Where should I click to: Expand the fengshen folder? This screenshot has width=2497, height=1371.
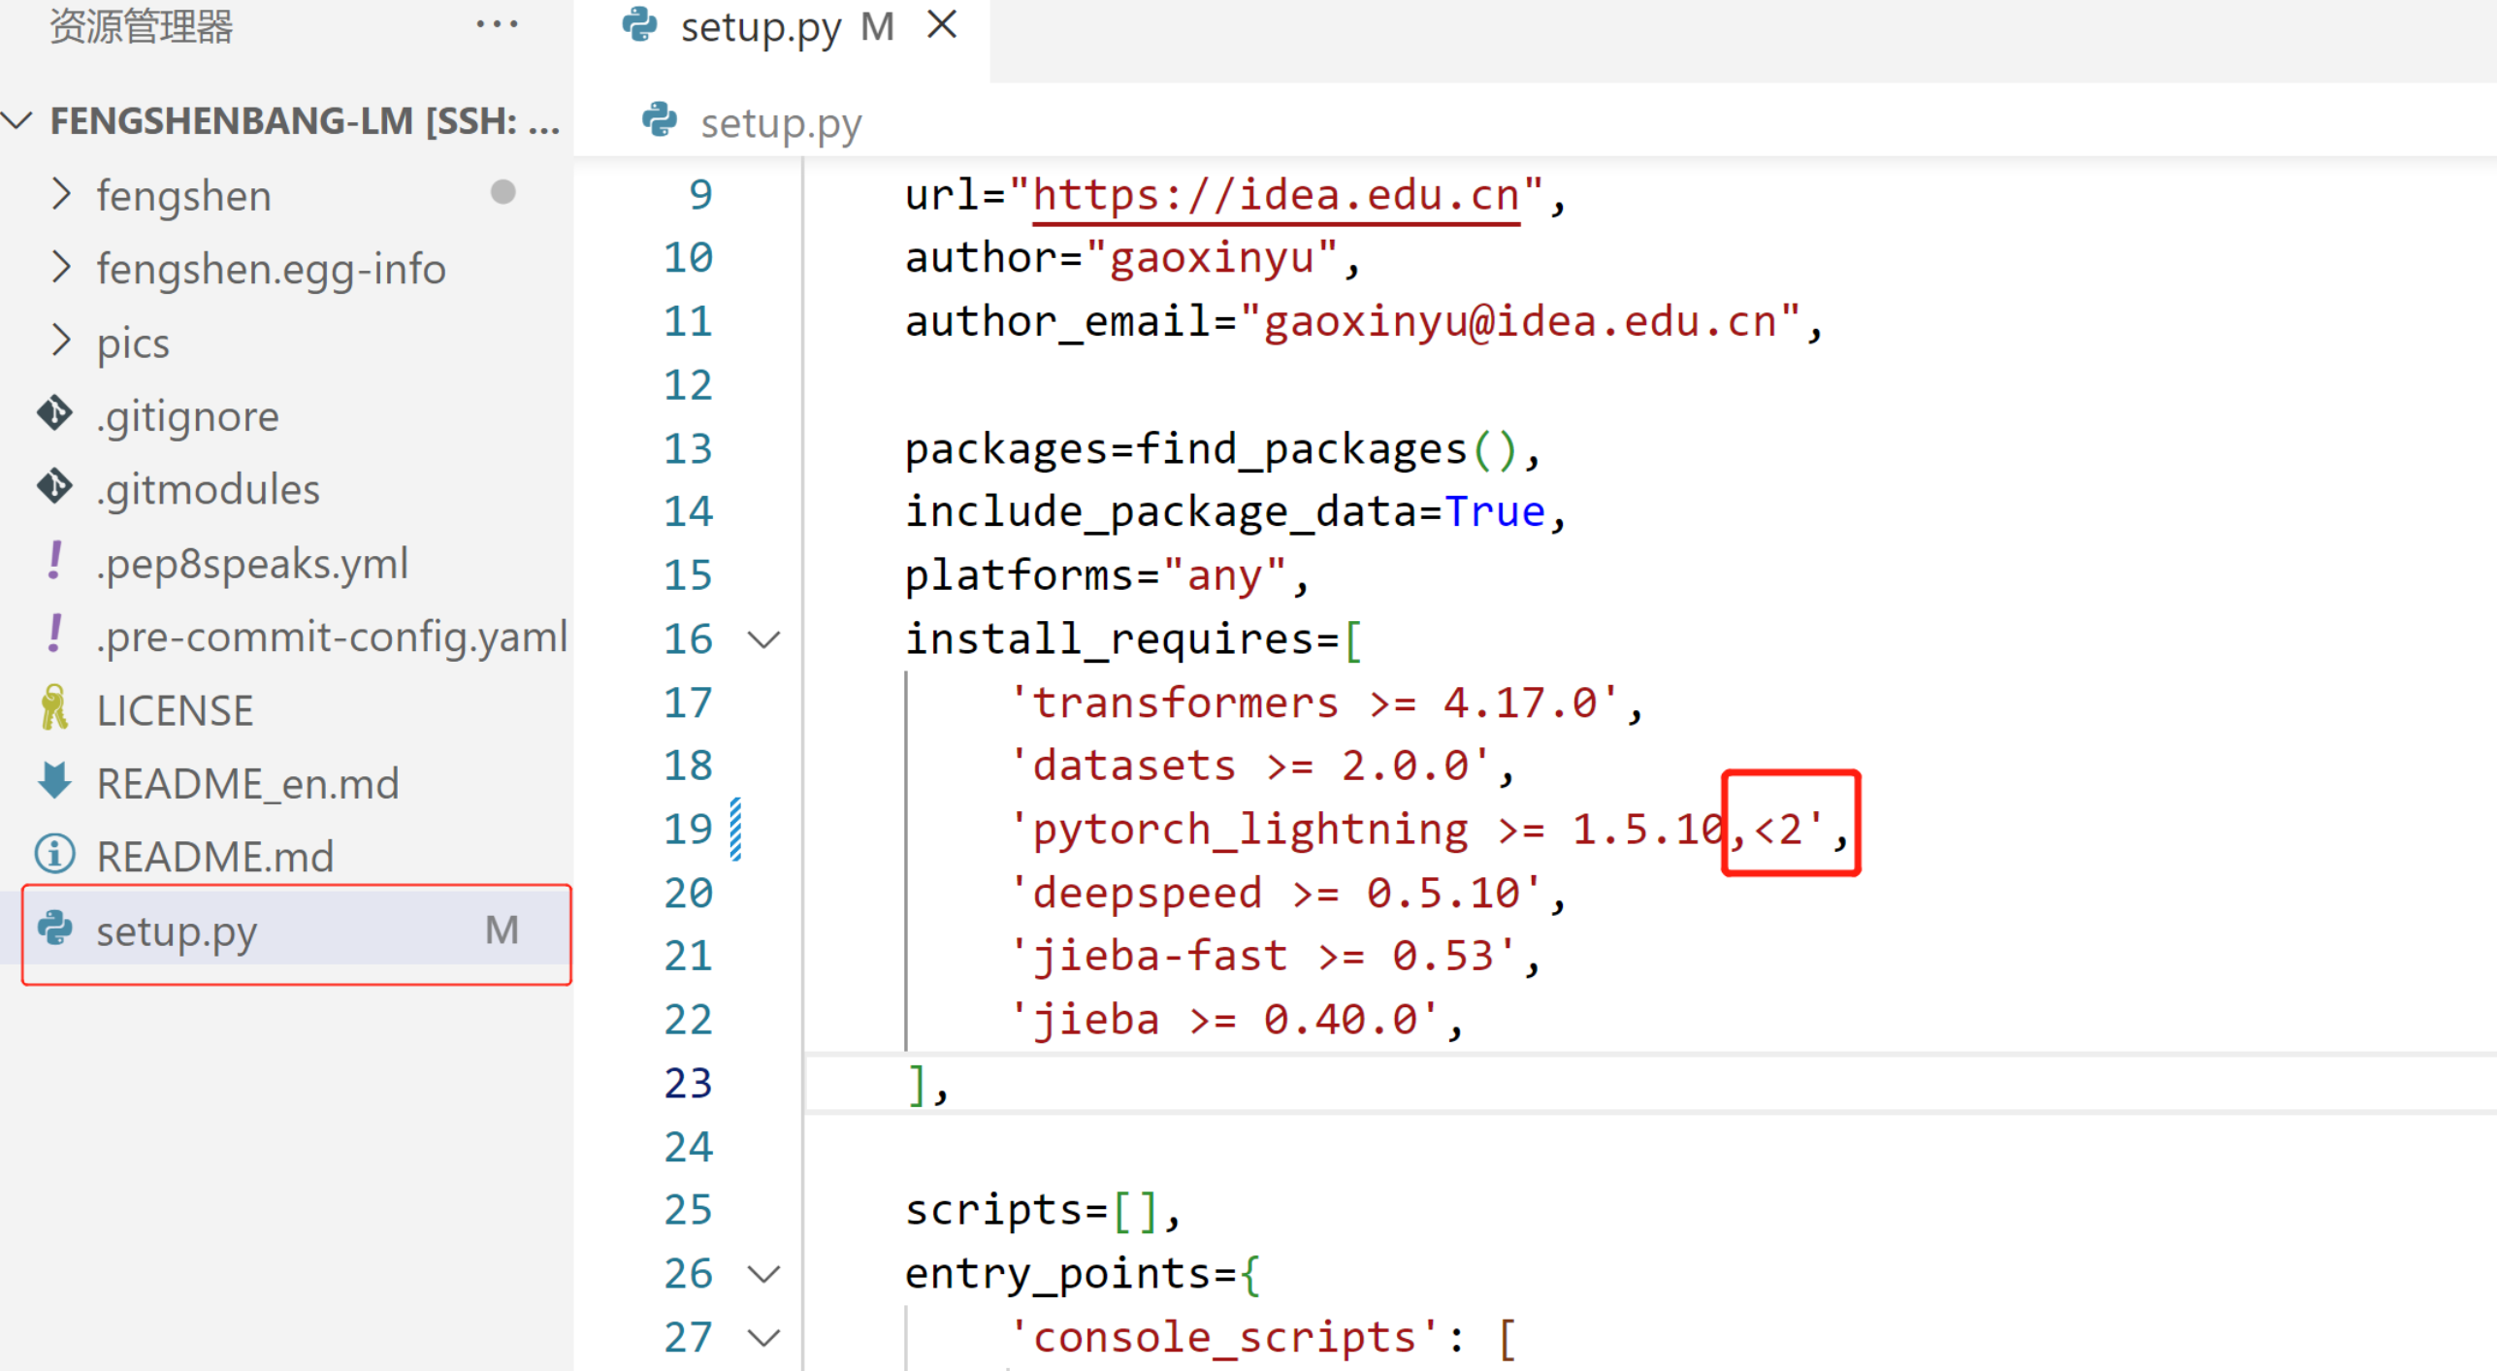[x=61, y=194]
